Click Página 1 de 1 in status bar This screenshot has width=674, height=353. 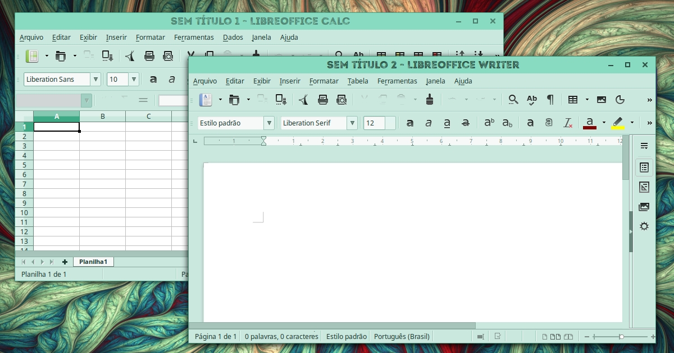pyautogui.click(x=216, y=336)
